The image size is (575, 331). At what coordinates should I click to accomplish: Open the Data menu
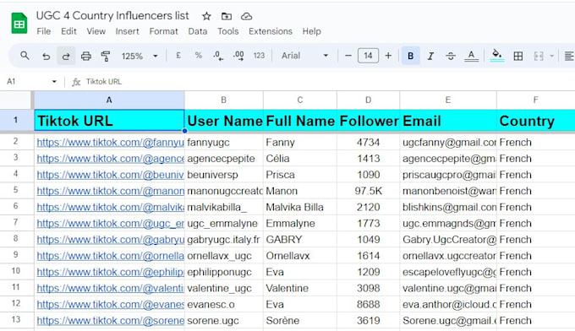coord(198,31)
